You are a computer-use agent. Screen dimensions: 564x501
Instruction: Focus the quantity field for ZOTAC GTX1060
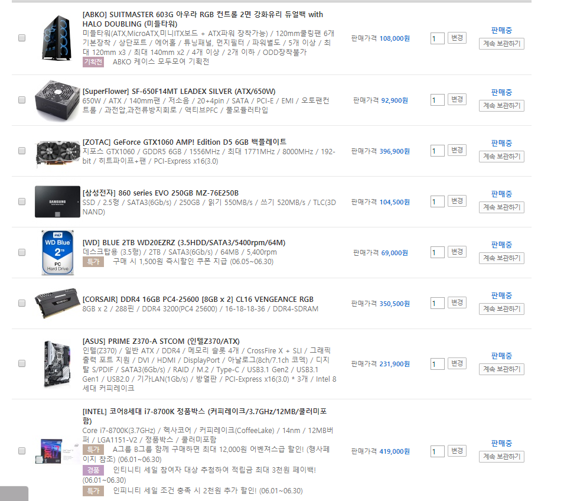pyautogui.click(x=438, y=151)
